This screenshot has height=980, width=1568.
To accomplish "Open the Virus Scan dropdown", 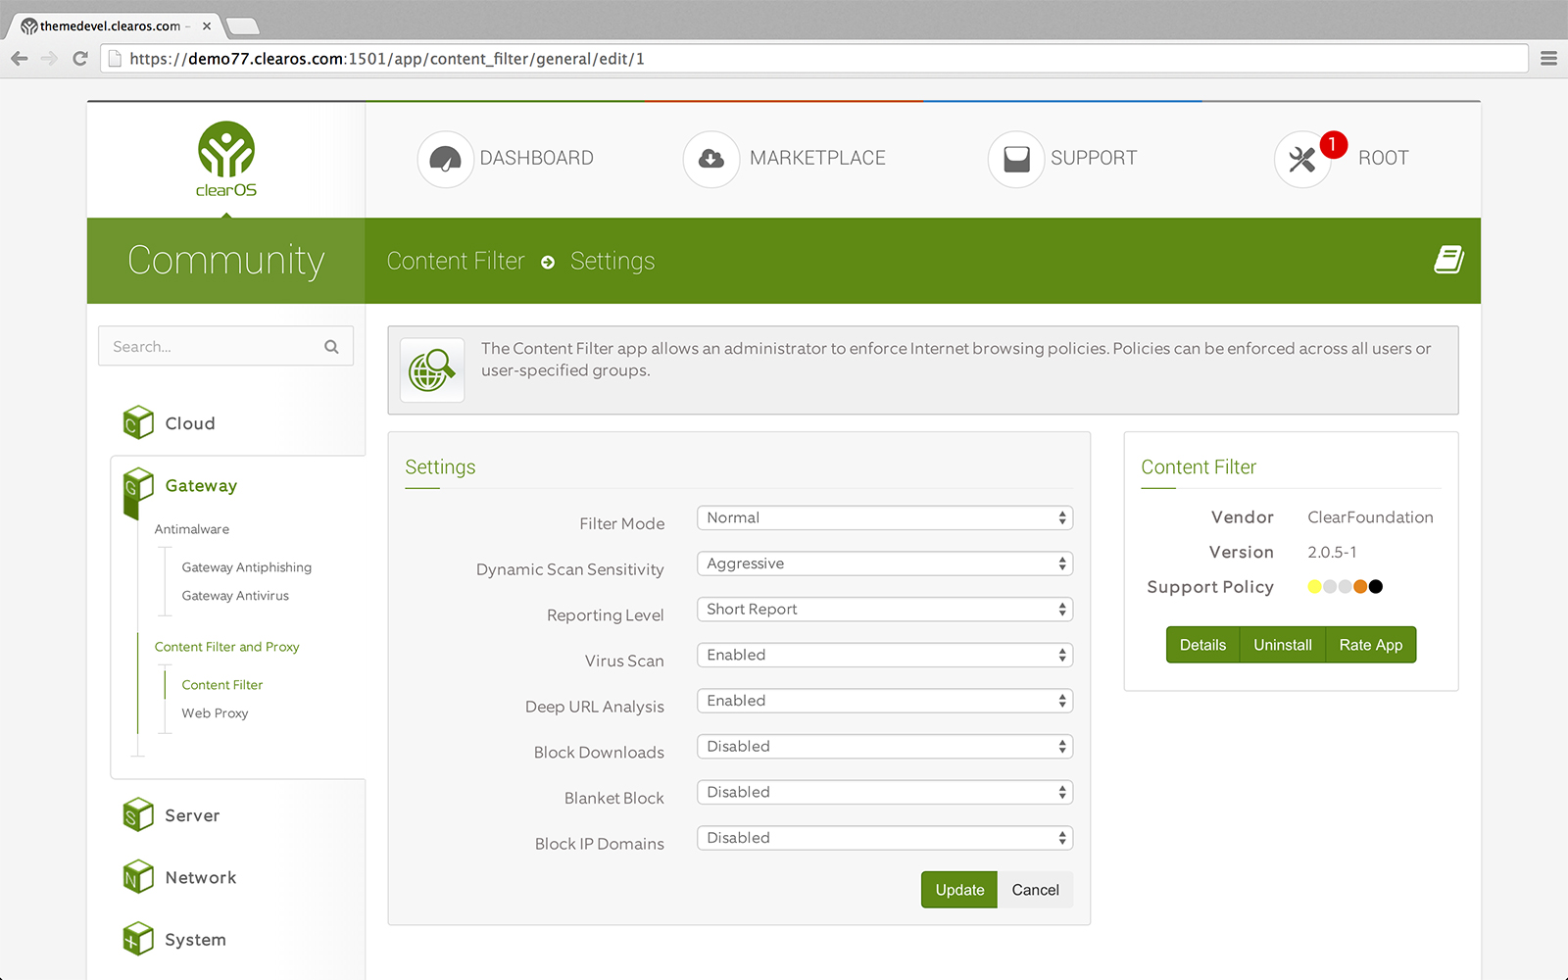I will click(x=885, y=655).
